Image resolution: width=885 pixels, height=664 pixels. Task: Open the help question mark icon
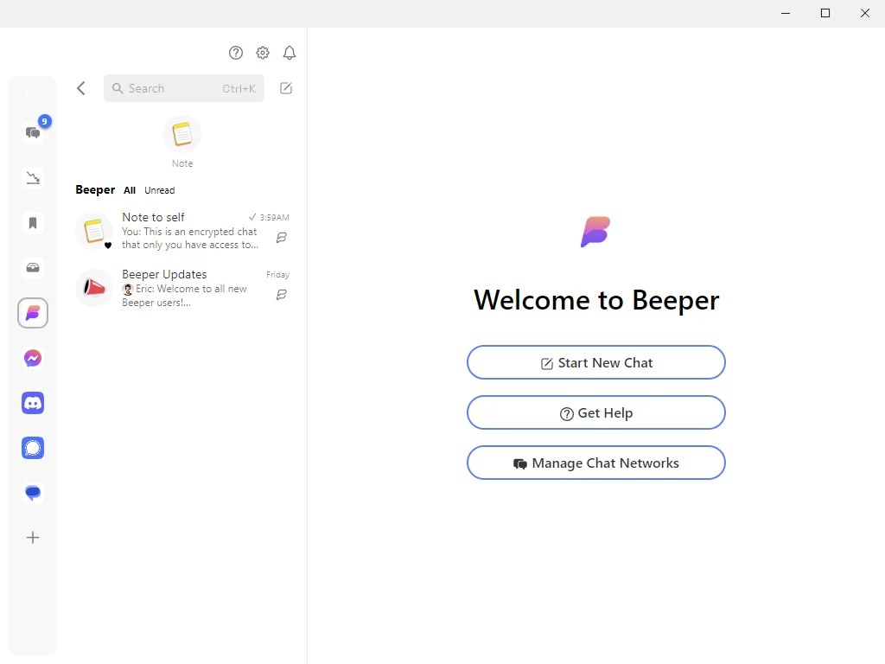click(236, 53)
